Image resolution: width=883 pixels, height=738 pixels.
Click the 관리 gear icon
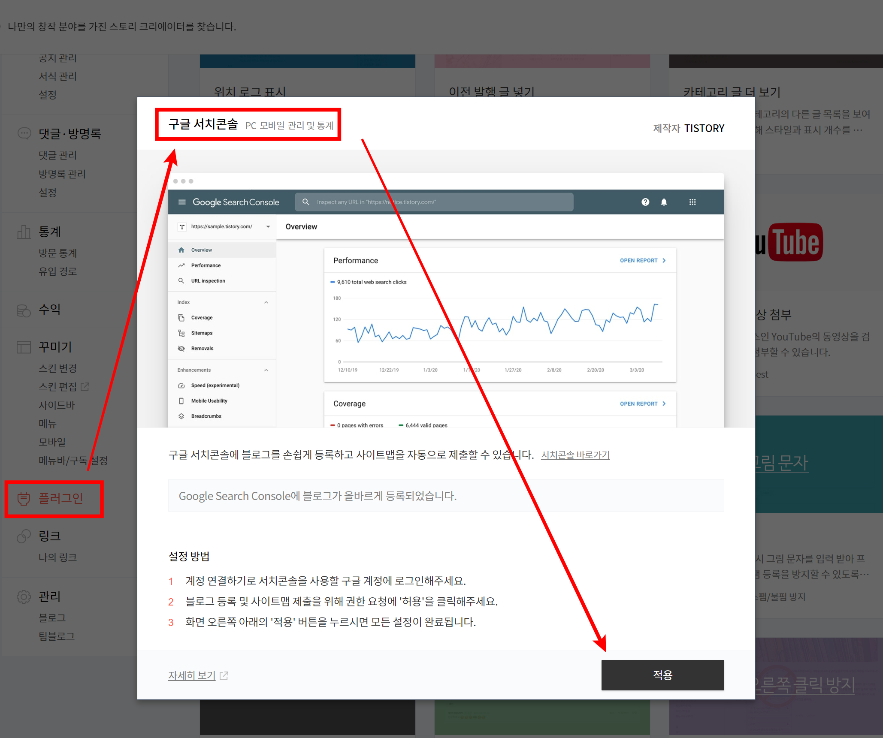tap(24, 596)
